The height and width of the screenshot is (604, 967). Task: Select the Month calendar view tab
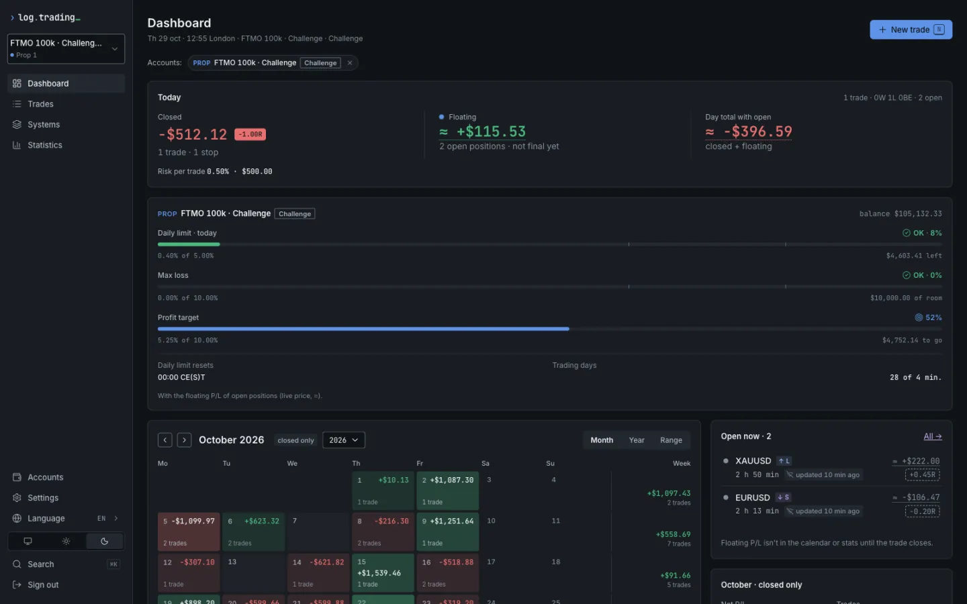[602, 440]
